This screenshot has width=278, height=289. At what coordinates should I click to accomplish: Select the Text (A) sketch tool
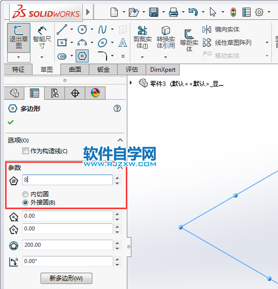[123, 43]
